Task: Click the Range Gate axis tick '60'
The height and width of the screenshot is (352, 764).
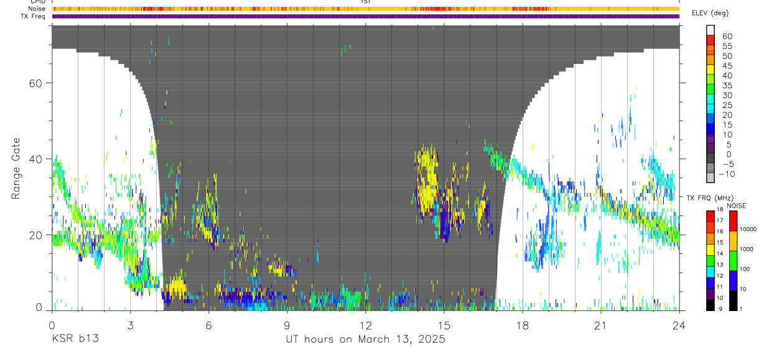Action: click(37, 83)
